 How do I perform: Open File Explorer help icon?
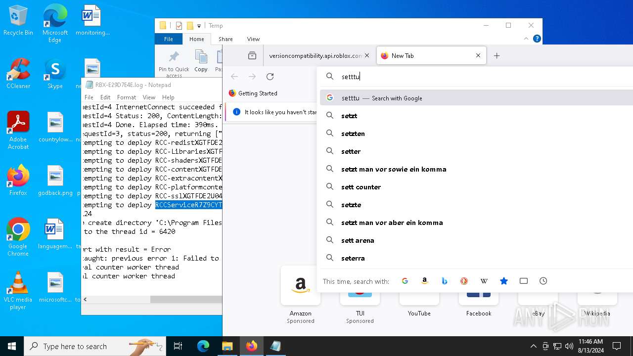[537, 39]
